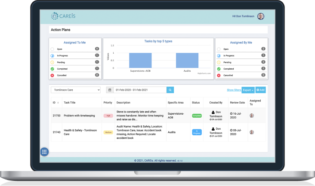
Task: Click the Hi! Don Tomlinson greeting
Action: [243, 16]
